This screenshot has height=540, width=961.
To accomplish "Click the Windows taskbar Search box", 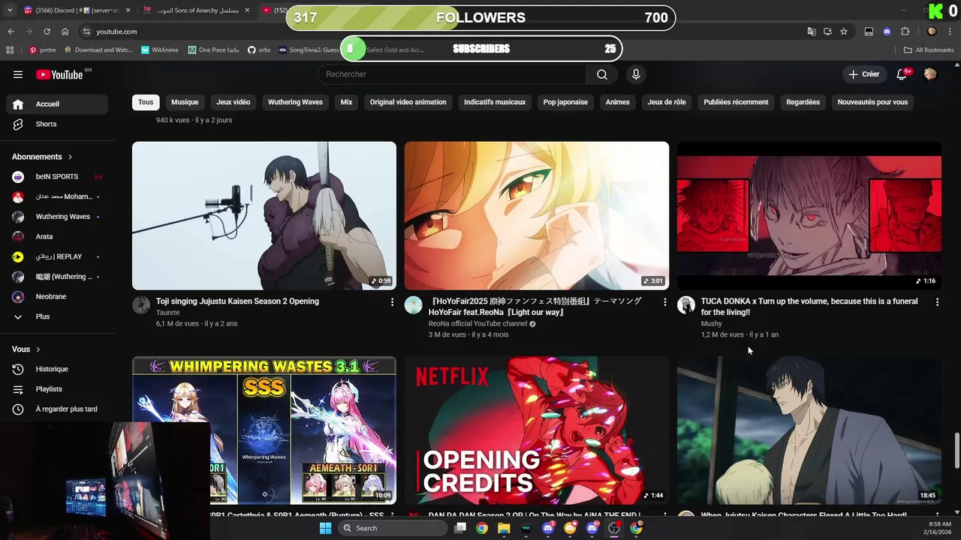I will click(393, 528).
